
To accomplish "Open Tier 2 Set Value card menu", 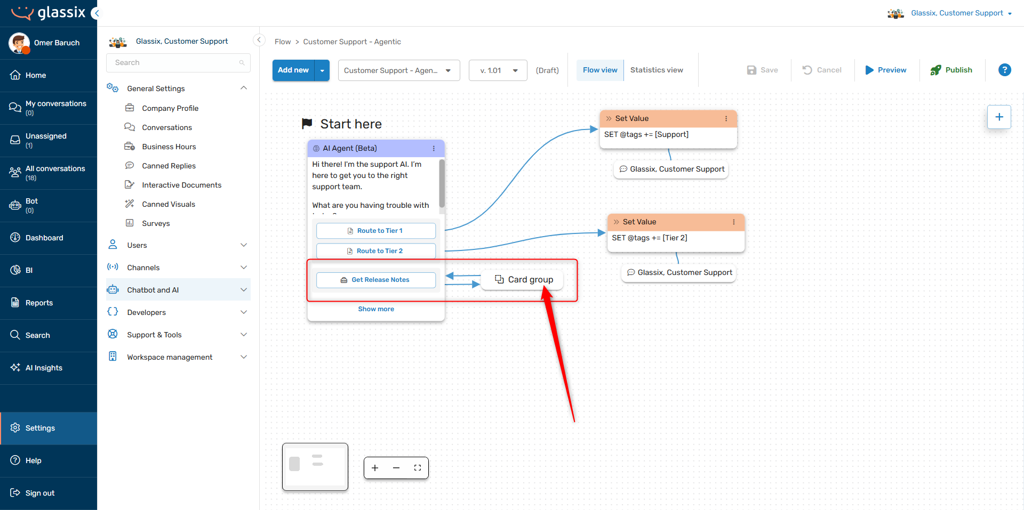I will 734,222.
